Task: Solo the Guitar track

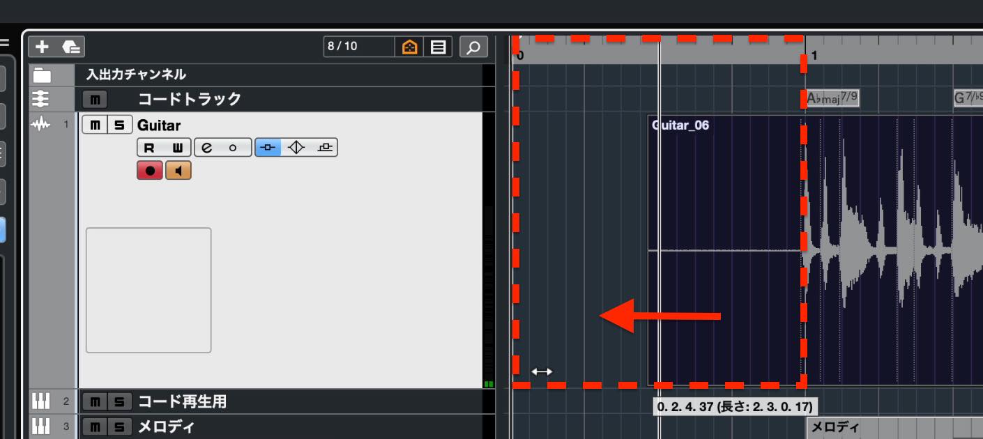Action: pyautogui.click(x=120, y=125)
